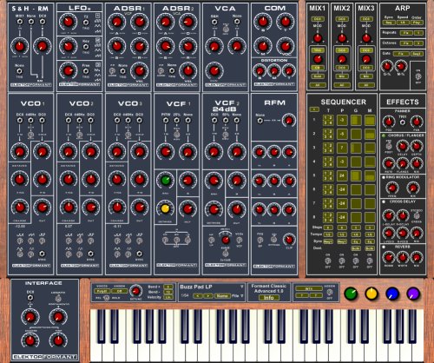The width and height of the screenshot is (434, 363).
Task: Open the File dropdown in preset panel
Action: tap(238, 296)
